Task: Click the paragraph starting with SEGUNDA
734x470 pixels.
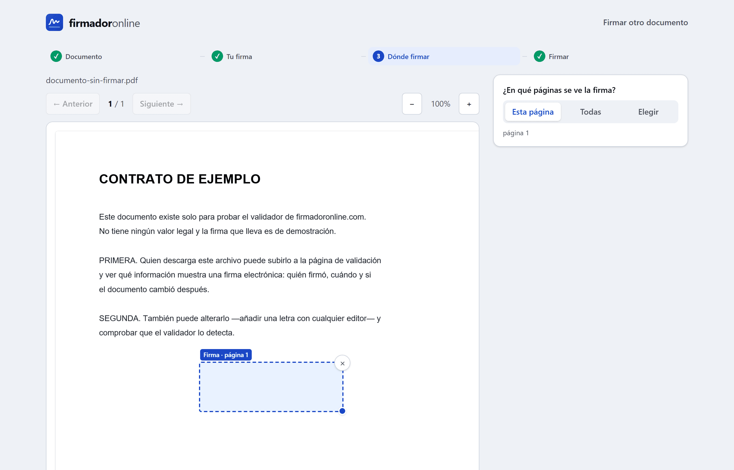Action: [x=240, y=325]
